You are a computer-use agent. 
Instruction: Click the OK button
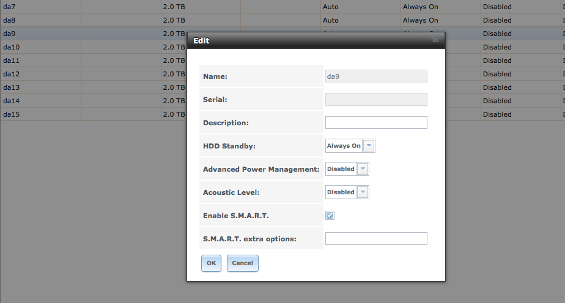[x=211, y=263]
